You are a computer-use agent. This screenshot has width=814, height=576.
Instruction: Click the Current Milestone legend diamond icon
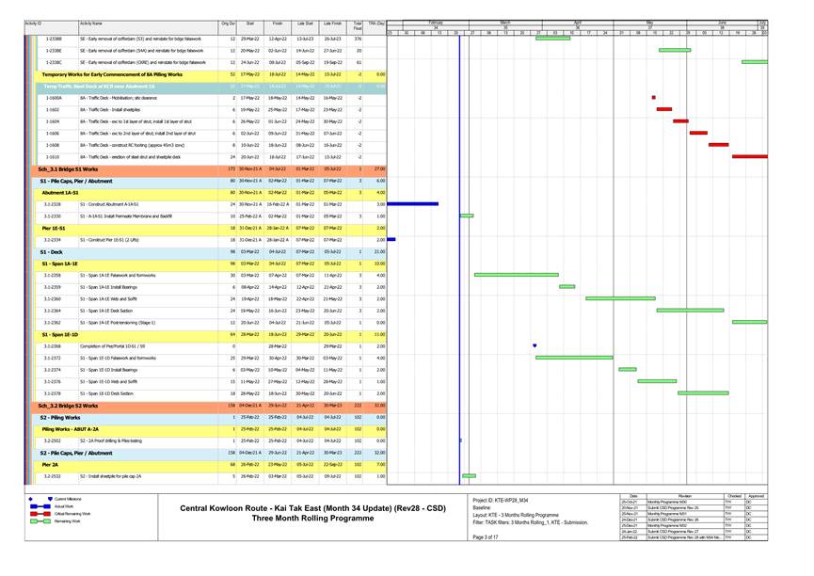[x=49, y=499]
